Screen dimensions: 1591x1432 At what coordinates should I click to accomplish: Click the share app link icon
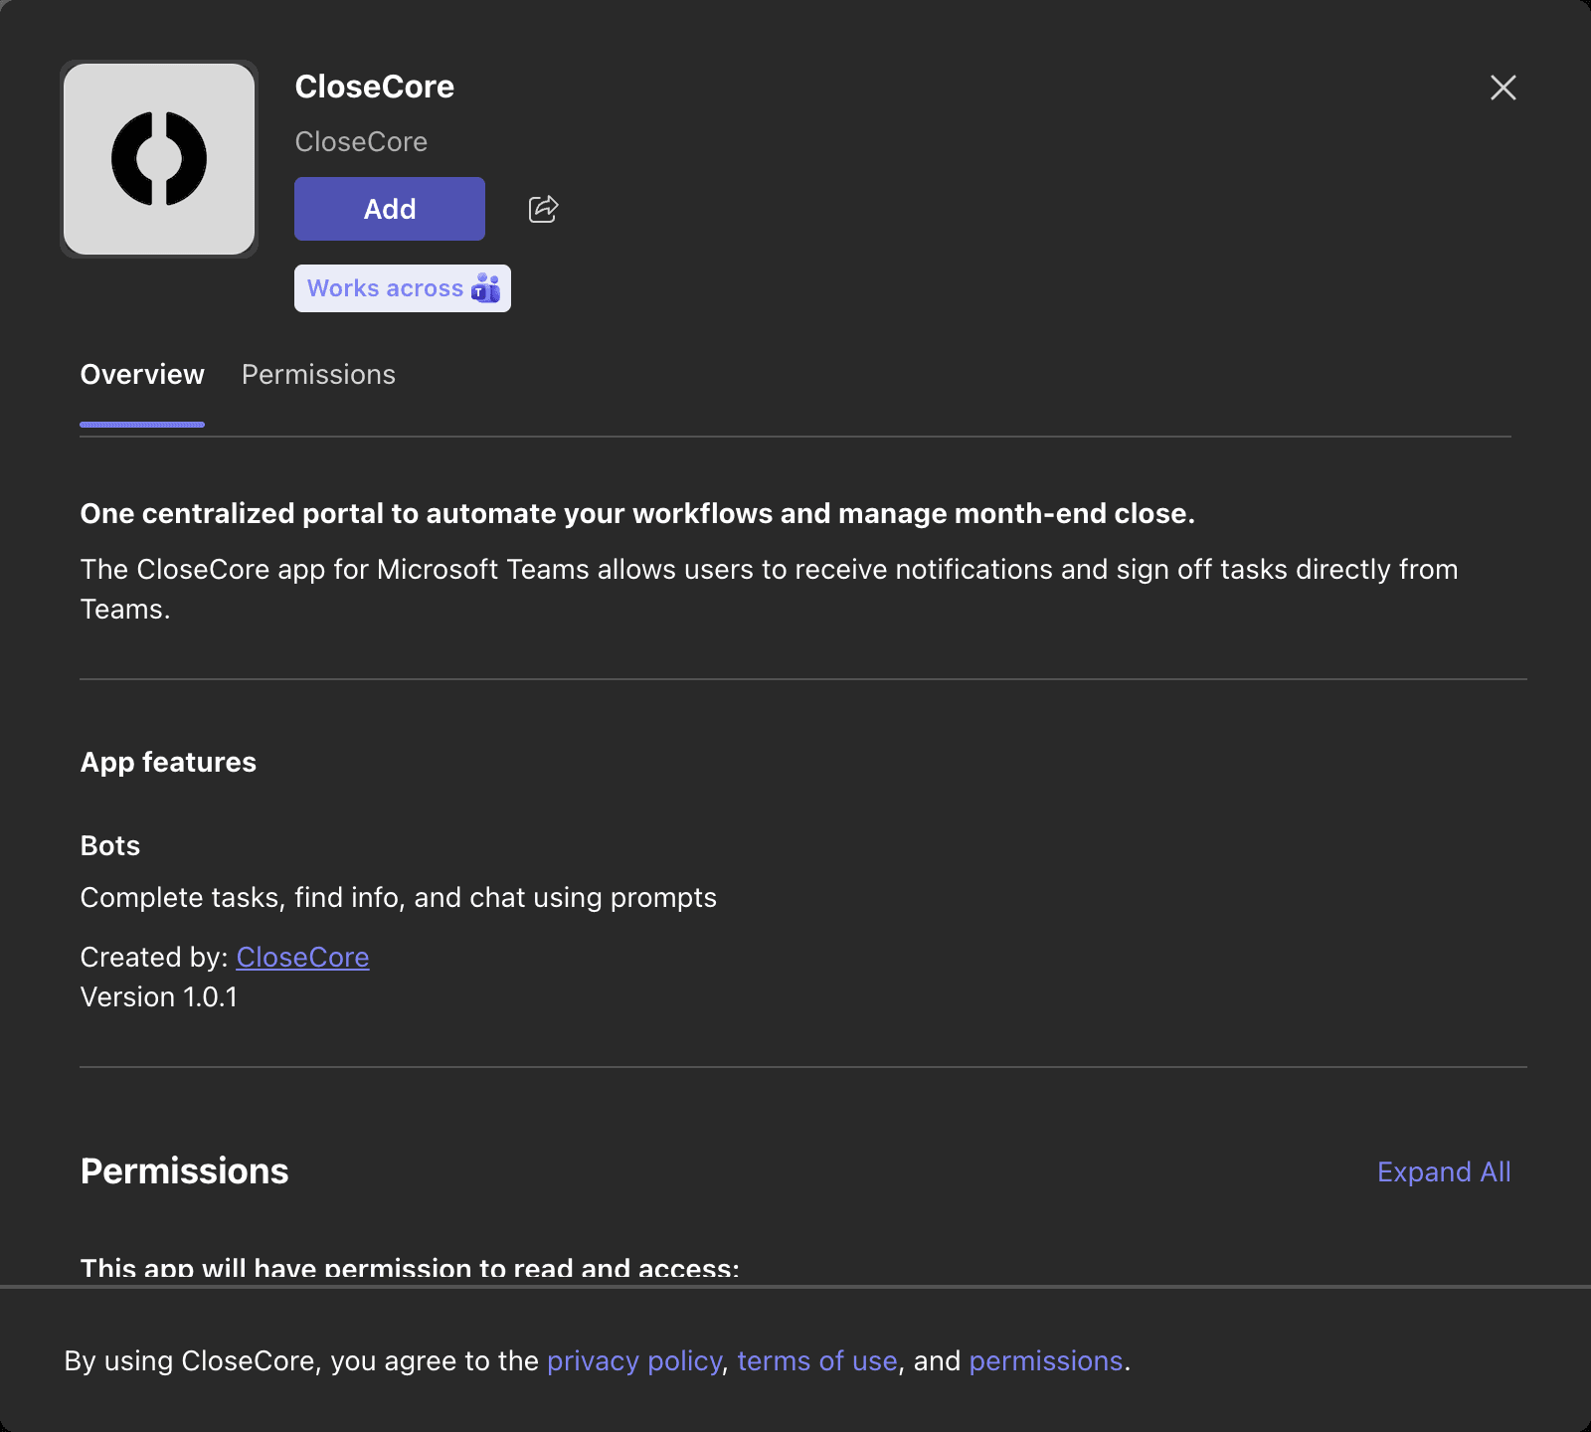pyautogui.click(x=543, y=209)
